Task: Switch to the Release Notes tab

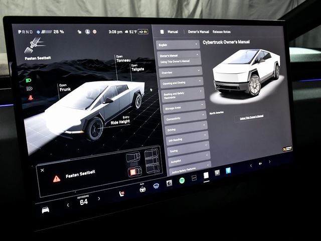Action: (x=222, y=32)
